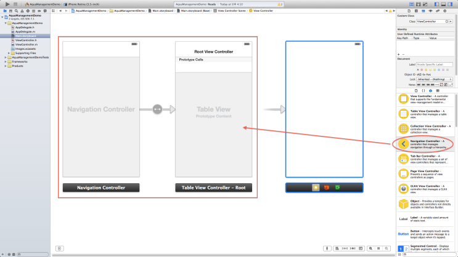Show the File Template library

click(416, 90)
